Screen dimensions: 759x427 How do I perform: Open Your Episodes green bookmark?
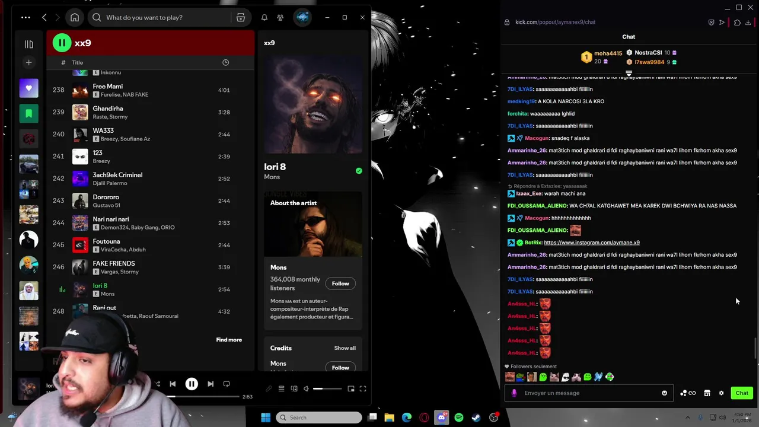pos(28,113)
